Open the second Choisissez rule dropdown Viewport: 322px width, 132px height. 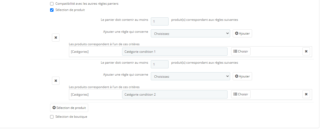tap(190, 76)
